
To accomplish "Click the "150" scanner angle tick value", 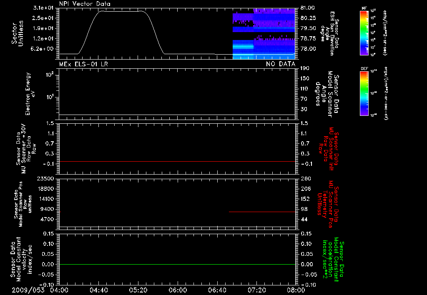I will (x=305, y=79).
